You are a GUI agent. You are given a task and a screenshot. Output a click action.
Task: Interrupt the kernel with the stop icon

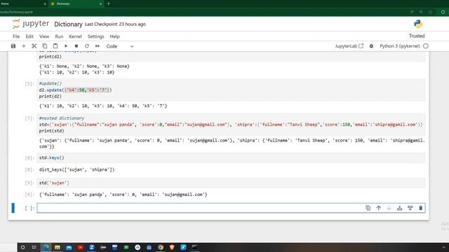(76, 46)
